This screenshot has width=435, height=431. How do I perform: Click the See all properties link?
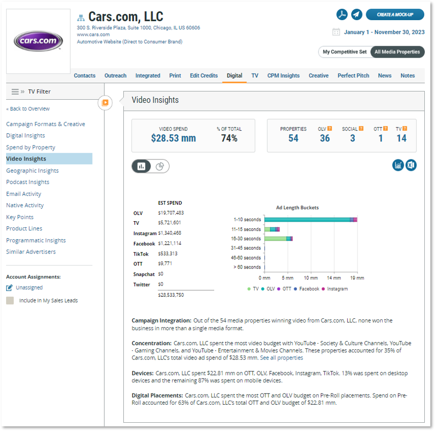281,358
